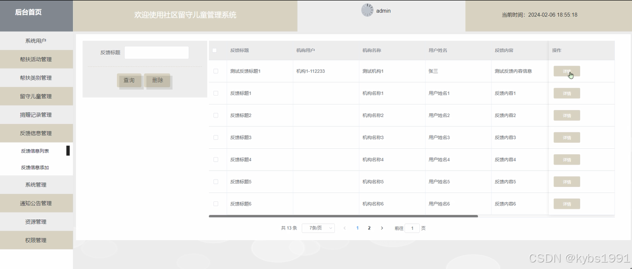Go to page 2
632x269 pixels.
(x=369, y=228)
